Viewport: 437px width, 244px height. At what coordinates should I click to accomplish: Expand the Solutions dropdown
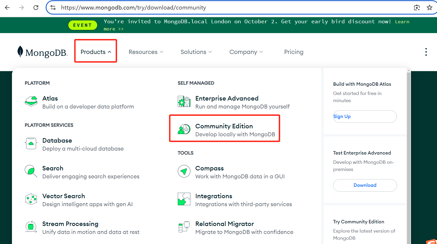tap(196, 52)
